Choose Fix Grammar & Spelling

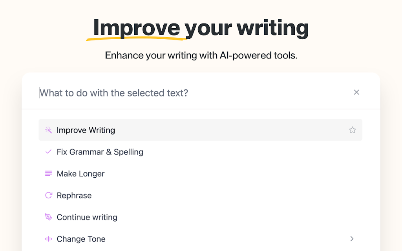coord(201,152)
